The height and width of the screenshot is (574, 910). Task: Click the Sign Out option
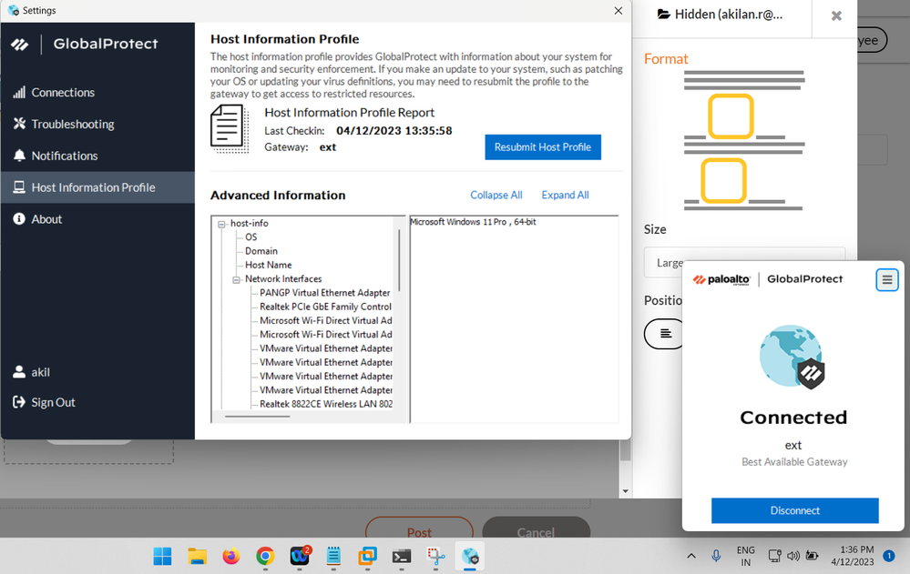(x=53, y=402)
